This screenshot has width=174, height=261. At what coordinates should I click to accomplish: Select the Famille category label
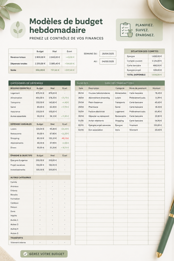pyautogui.click(x=14, y=182)
